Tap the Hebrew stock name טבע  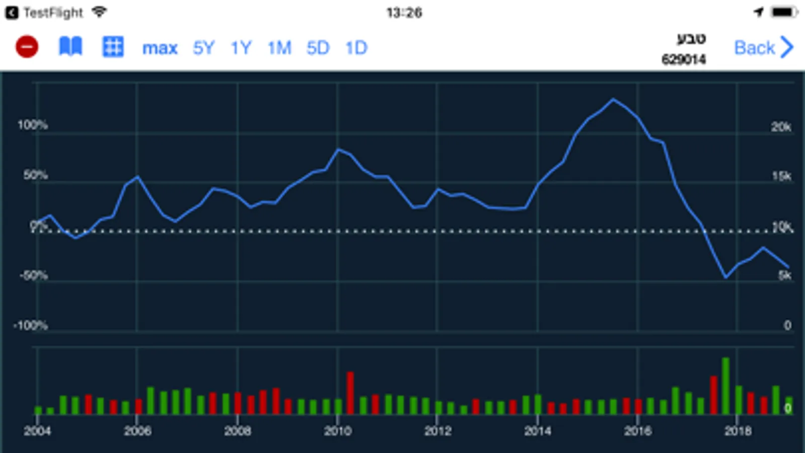pos(691,38)
